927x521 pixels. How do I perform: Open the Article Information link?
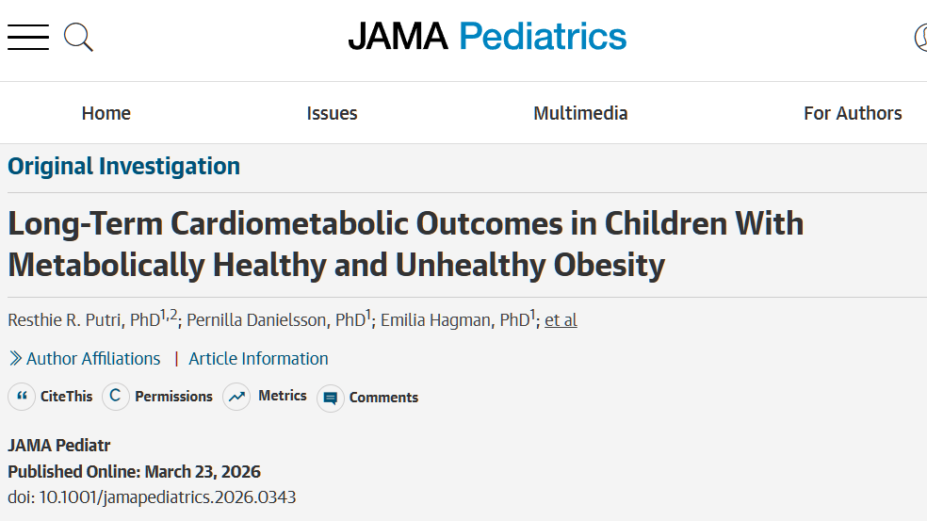click(258, 359)
